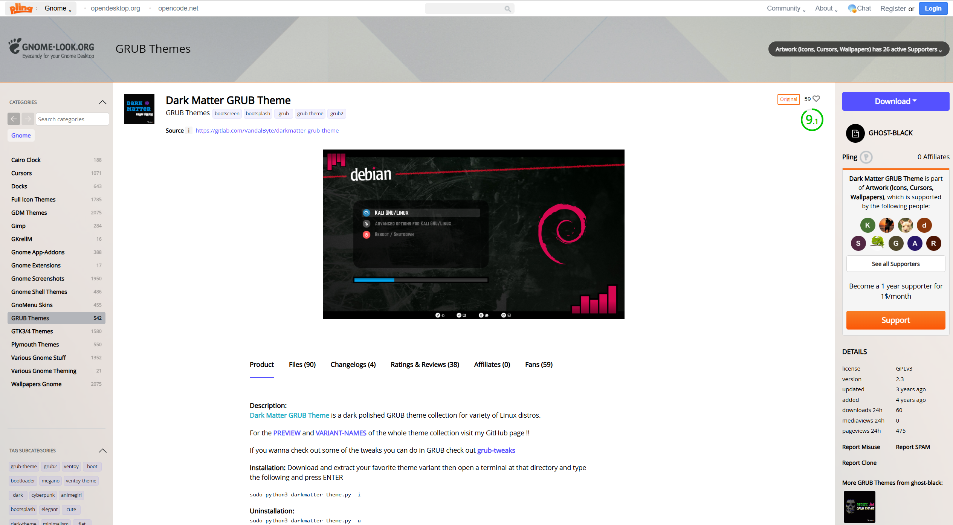Open the Gnome site selector dropdown
The image size is (953, 525).
[58, 8]
